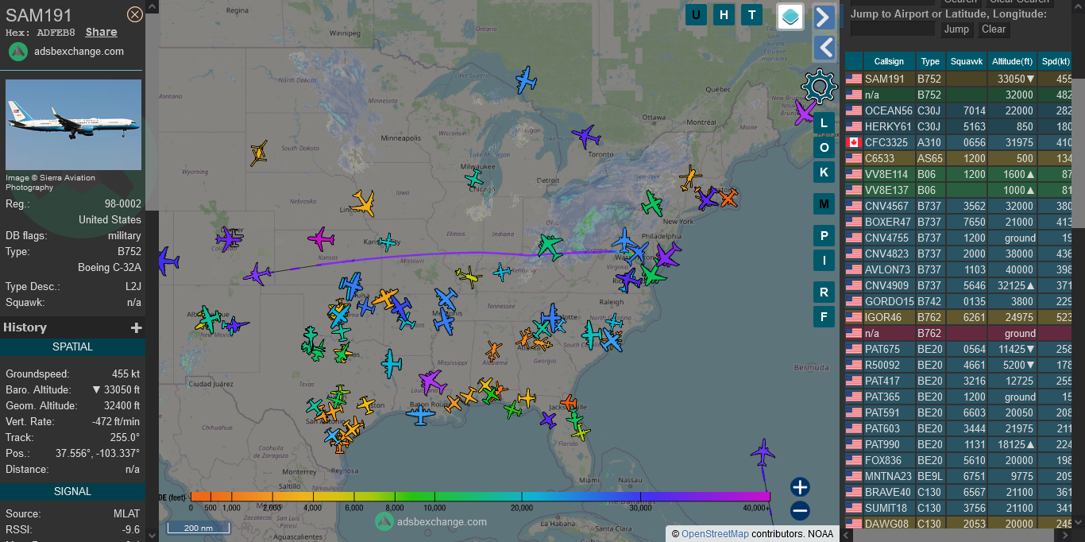Select the HERKY61 table row
Viewport: 1085px width, 542px height.
coord(959,126)
